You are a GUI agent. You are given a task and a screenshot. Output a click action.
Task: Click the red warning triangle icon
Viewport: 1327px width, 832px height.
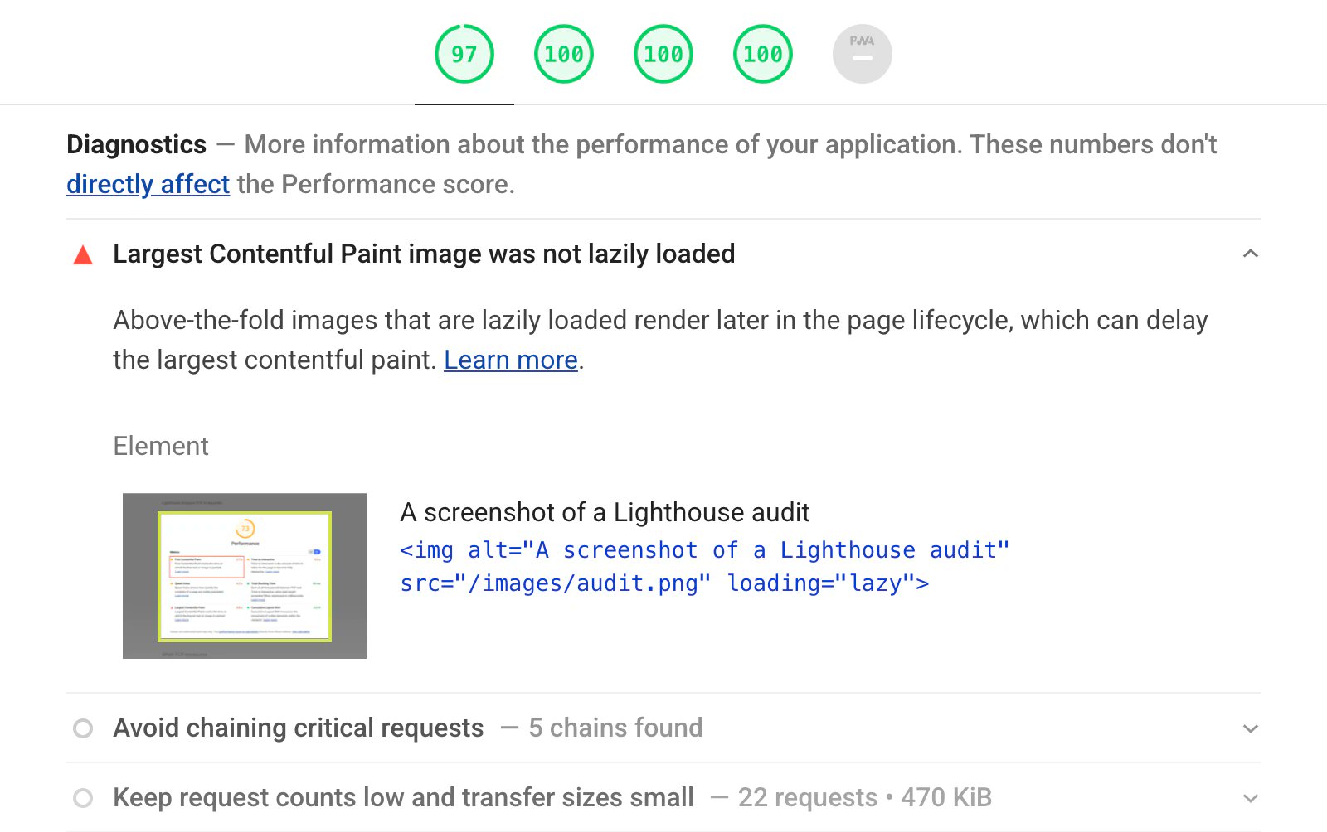click(82, 255)
